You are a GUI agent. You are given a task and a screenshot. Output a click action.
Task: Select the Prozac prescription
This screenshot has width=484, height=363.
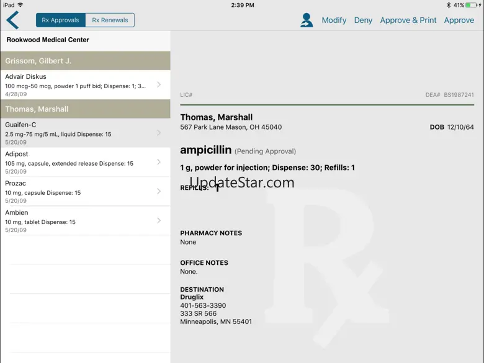(x=85, y=191)
